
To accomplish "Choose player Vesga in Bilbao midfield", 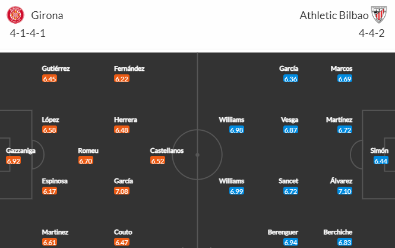I will 289,120.
